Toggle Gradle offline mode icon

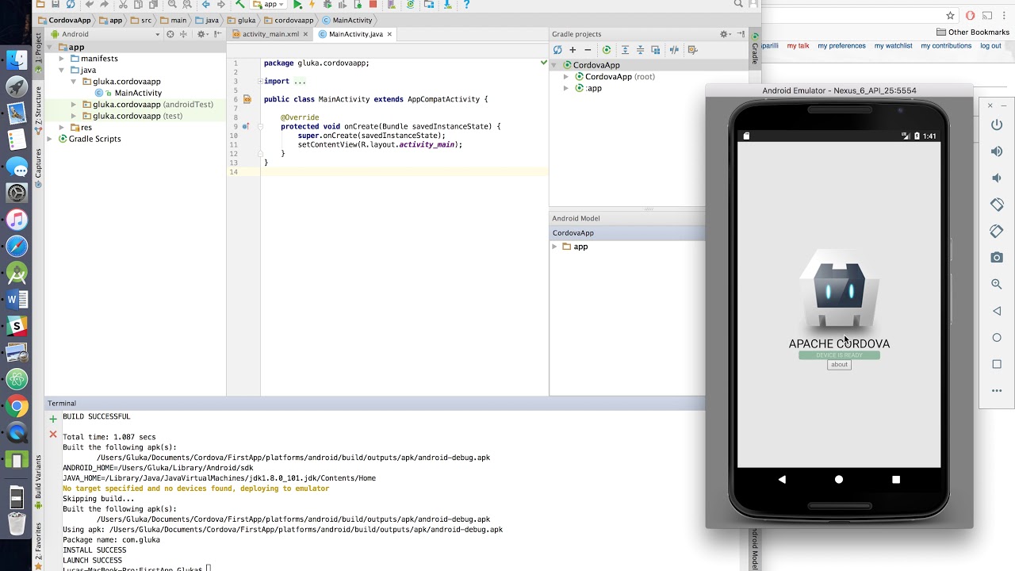pos(674,49)
